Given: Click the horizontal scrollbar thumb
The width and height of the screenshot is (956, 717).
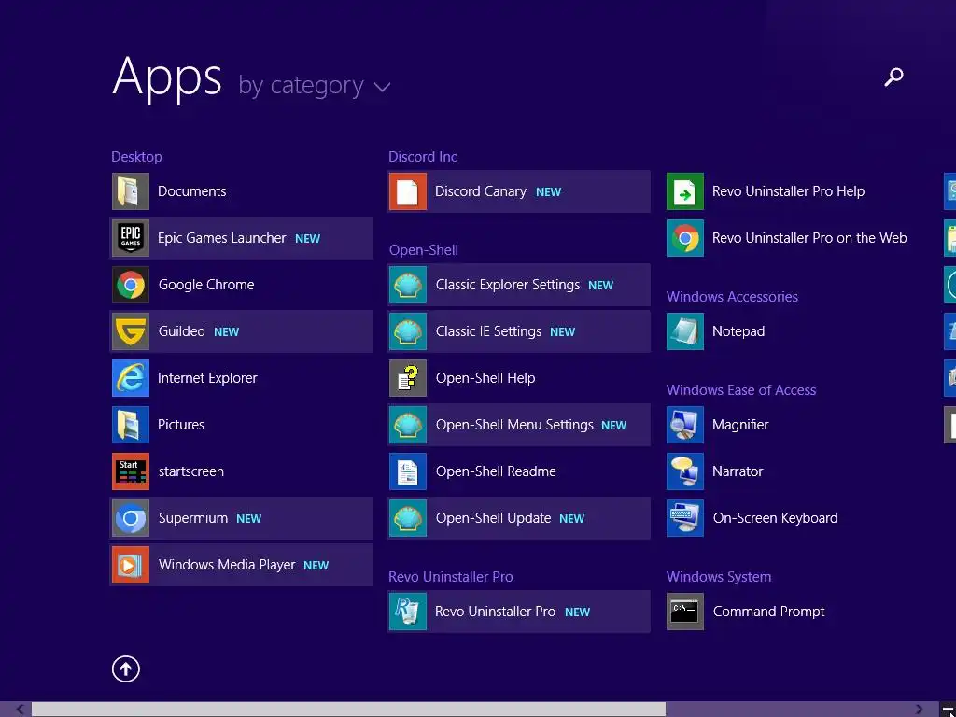Looking at the screenshot, I should point(349,710).
